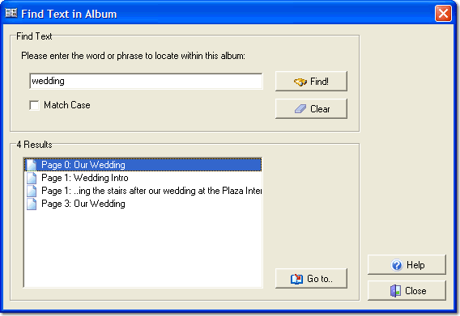Click page icon beside Page 0: Our Wedding
460x316 pixels.
point(32,165)
